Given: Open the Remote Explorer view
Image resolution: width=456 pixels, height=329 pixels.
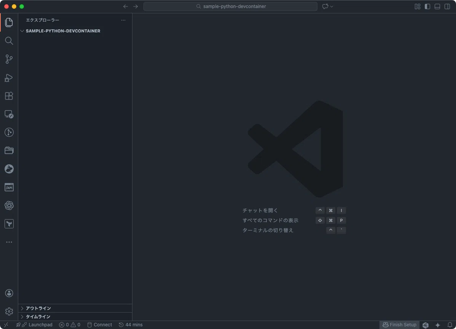Looking at the screenshot, I should (9, 114).
